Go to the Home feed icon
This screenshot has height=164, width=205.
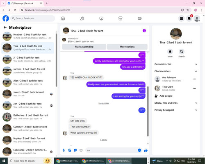point(63,18)
